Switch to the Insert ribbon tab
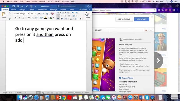180x101 pixels. click(x=13, y=10)
